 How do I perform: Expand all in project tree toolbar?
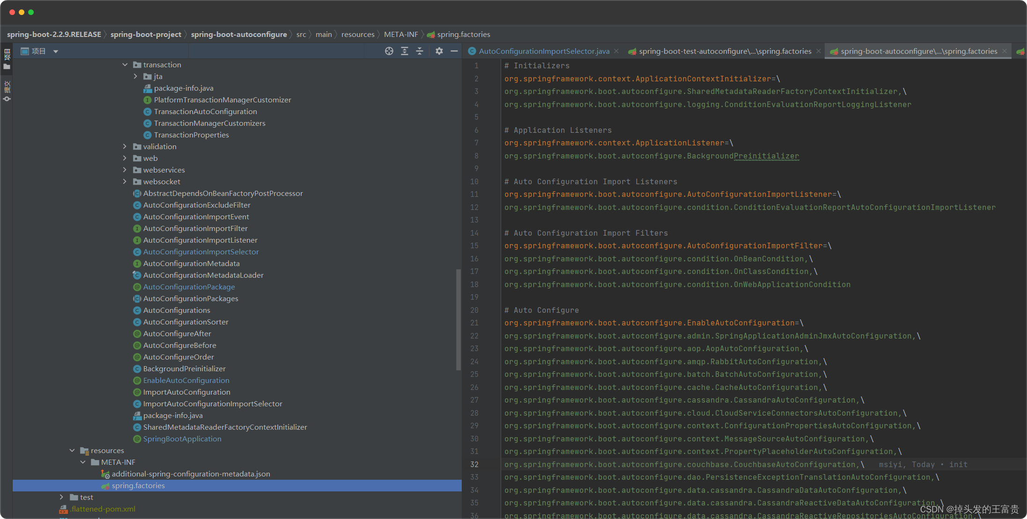(x=405, y=51)
